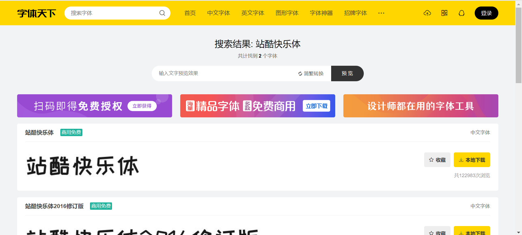Open the 站酷快乐体 font preview image
This screenshot has height=235, width=522.
pyautogui.click(x=83, y=166)
